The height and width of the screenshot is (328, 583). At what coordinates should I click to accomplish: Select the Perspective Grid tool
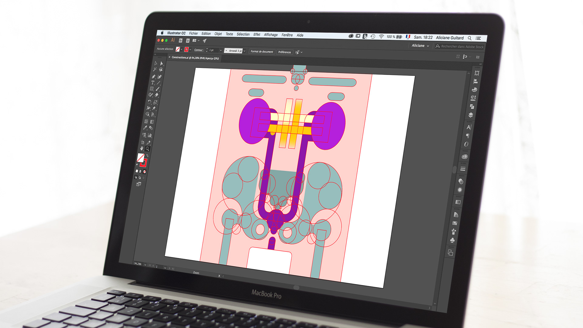coord(153,115)
